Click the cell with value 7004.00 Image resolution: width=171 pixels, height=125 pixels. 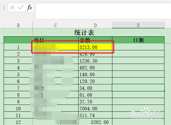[x=95, y=109]
